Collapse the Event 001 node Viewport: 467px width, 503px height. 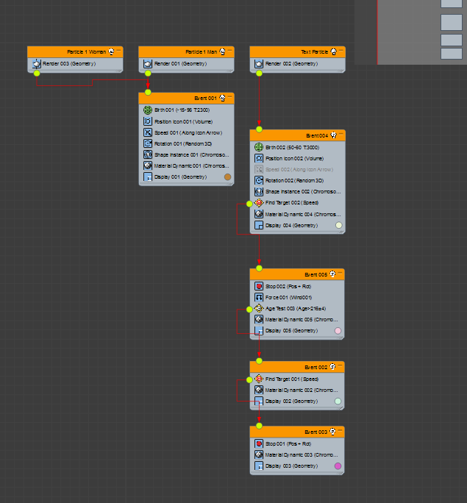coord(229,97)
